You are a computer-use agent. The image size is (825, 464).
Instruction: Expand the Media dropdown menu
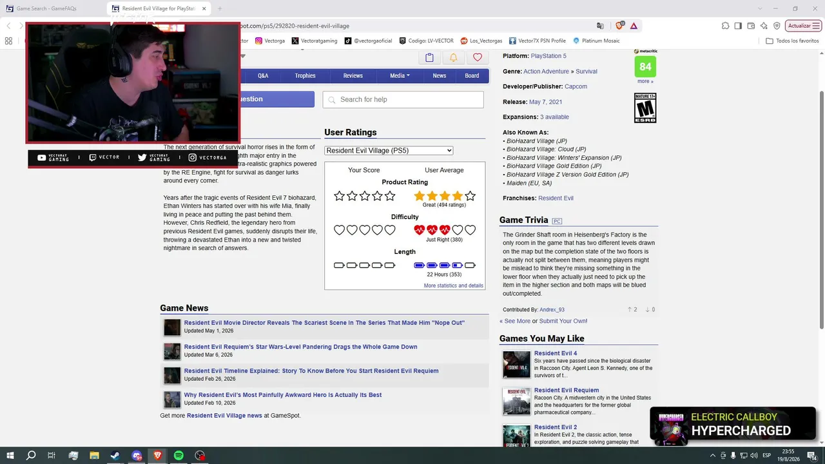coord(400,76)
